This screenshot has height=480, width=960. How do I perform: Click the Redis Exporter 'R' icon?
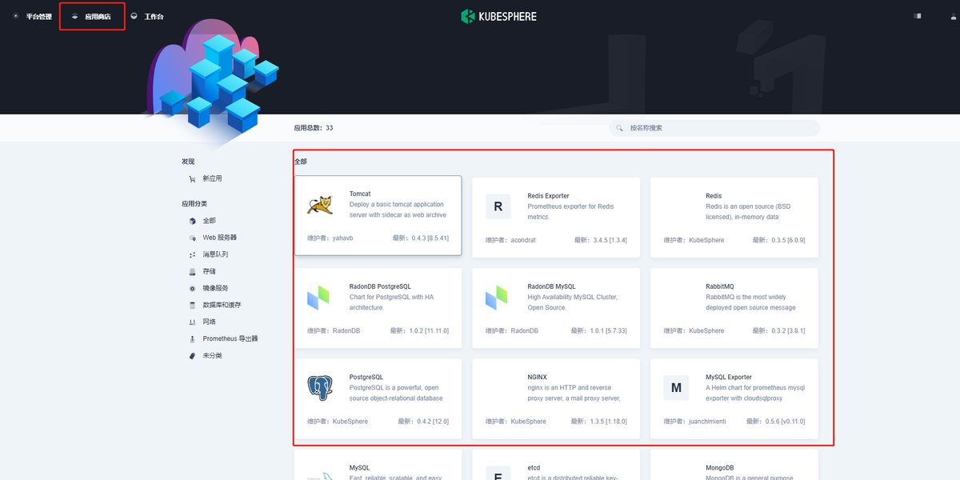click(x=498, y=206)
